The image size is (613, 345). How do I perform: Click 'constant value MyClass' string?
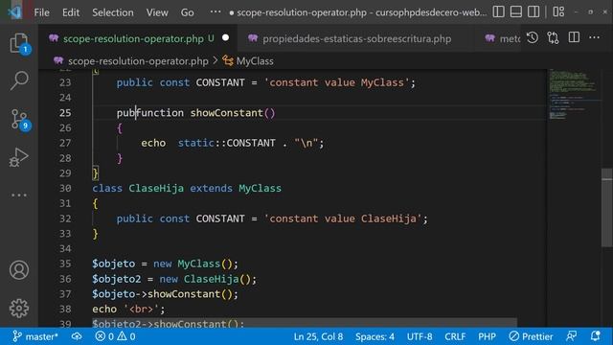336,82
